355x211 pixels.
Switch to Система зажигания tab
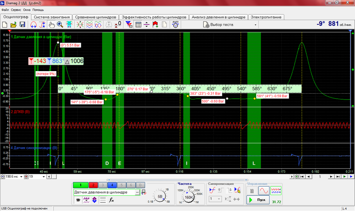[x=52, y=17]
